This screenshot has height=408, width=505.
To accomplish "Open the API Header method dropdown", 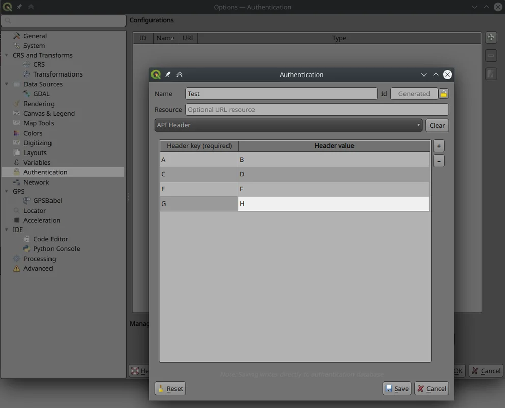I will (288, 125).
